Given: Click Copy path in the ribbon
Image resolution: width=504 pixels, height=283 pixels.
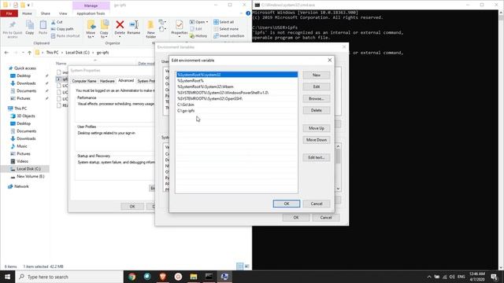Looking at the screenshot, I should (x=62, y=29).
